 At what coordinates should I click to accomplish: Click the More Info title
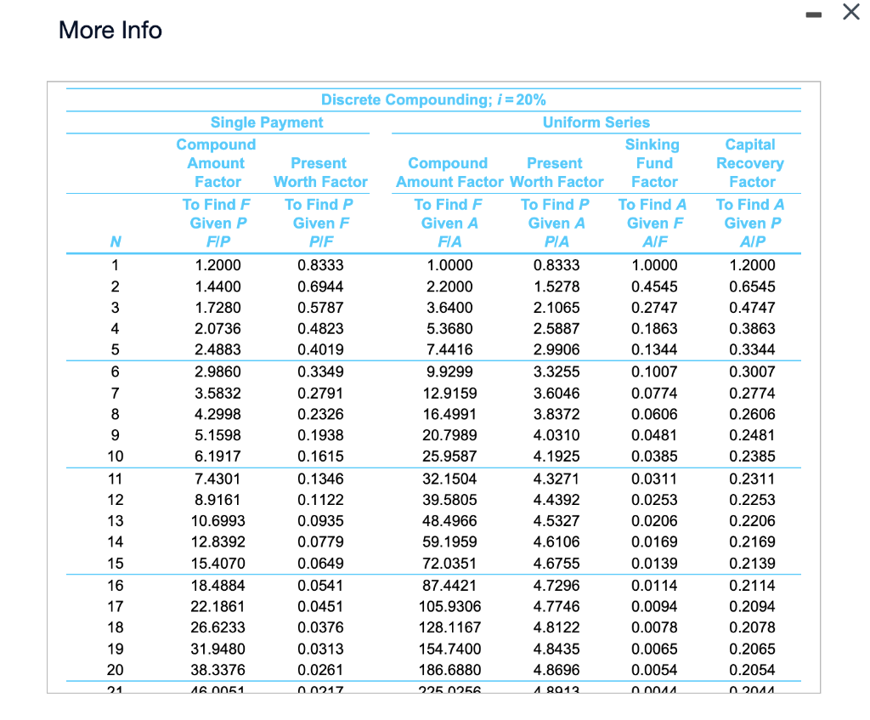coord(110,30)
